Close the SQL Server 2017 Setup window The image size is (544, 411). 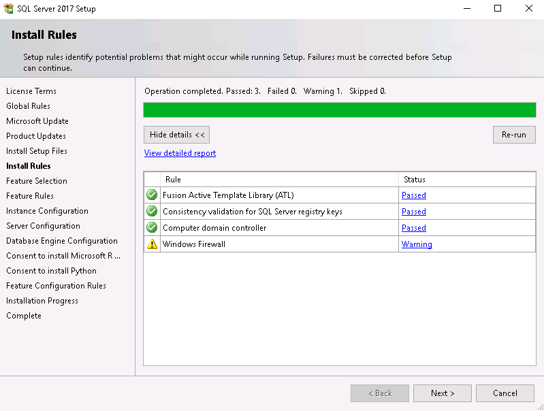(x=529, y=8)
